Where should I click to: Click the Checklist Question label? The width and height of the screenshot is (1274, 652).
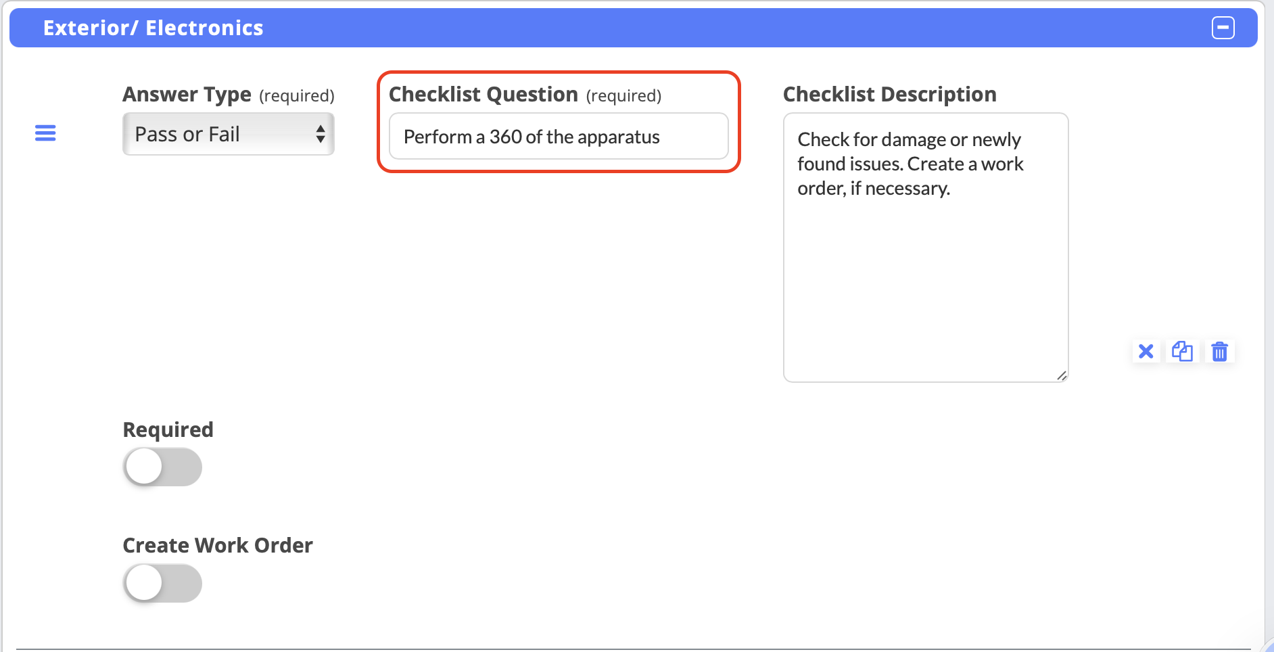coord(483,94)
